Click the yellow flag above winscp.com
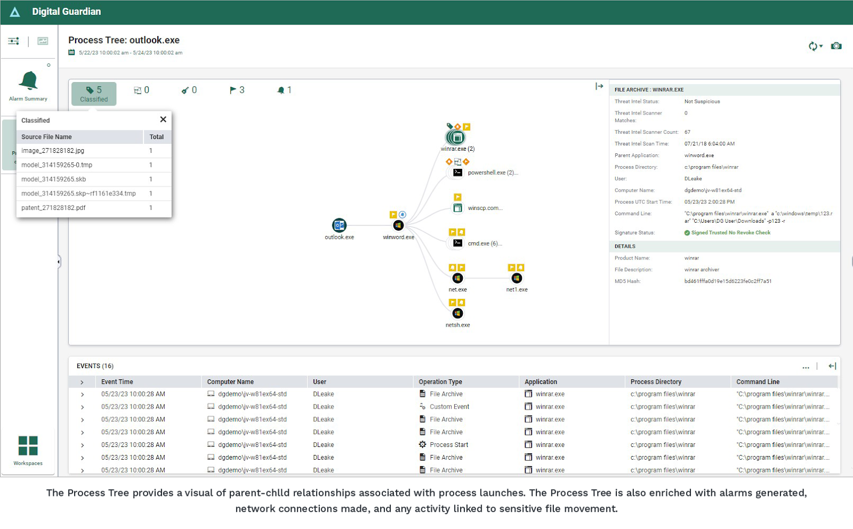The width and height of the screenshot is (853, 529). pyautogui.click(x=457, y=197)
